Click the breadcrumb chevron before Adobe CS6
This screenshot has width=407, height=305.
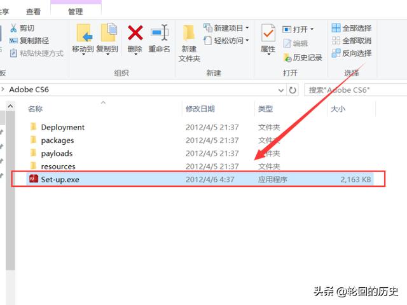pos(3,89)
